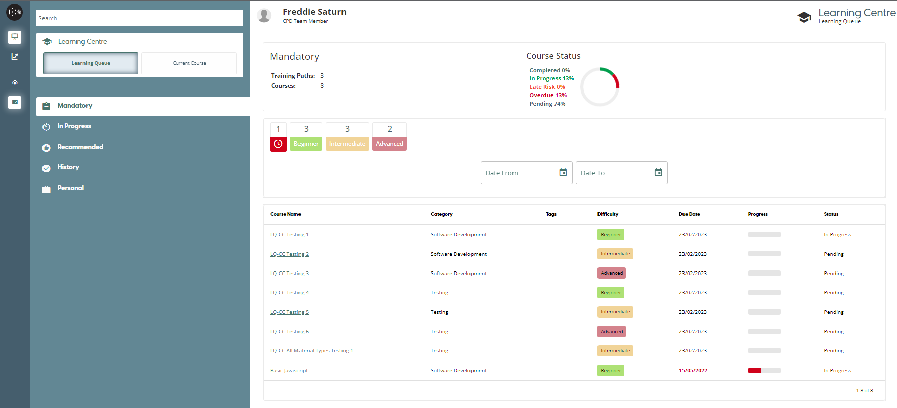Select the checklist card icon in left rail
Viewport: 897px width, 408px height.
click(x=15, y=102)
